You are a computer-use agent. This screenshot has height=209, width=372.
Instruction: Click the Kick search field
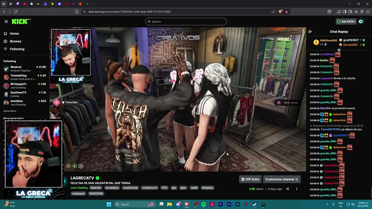click(x=186, y=21)
